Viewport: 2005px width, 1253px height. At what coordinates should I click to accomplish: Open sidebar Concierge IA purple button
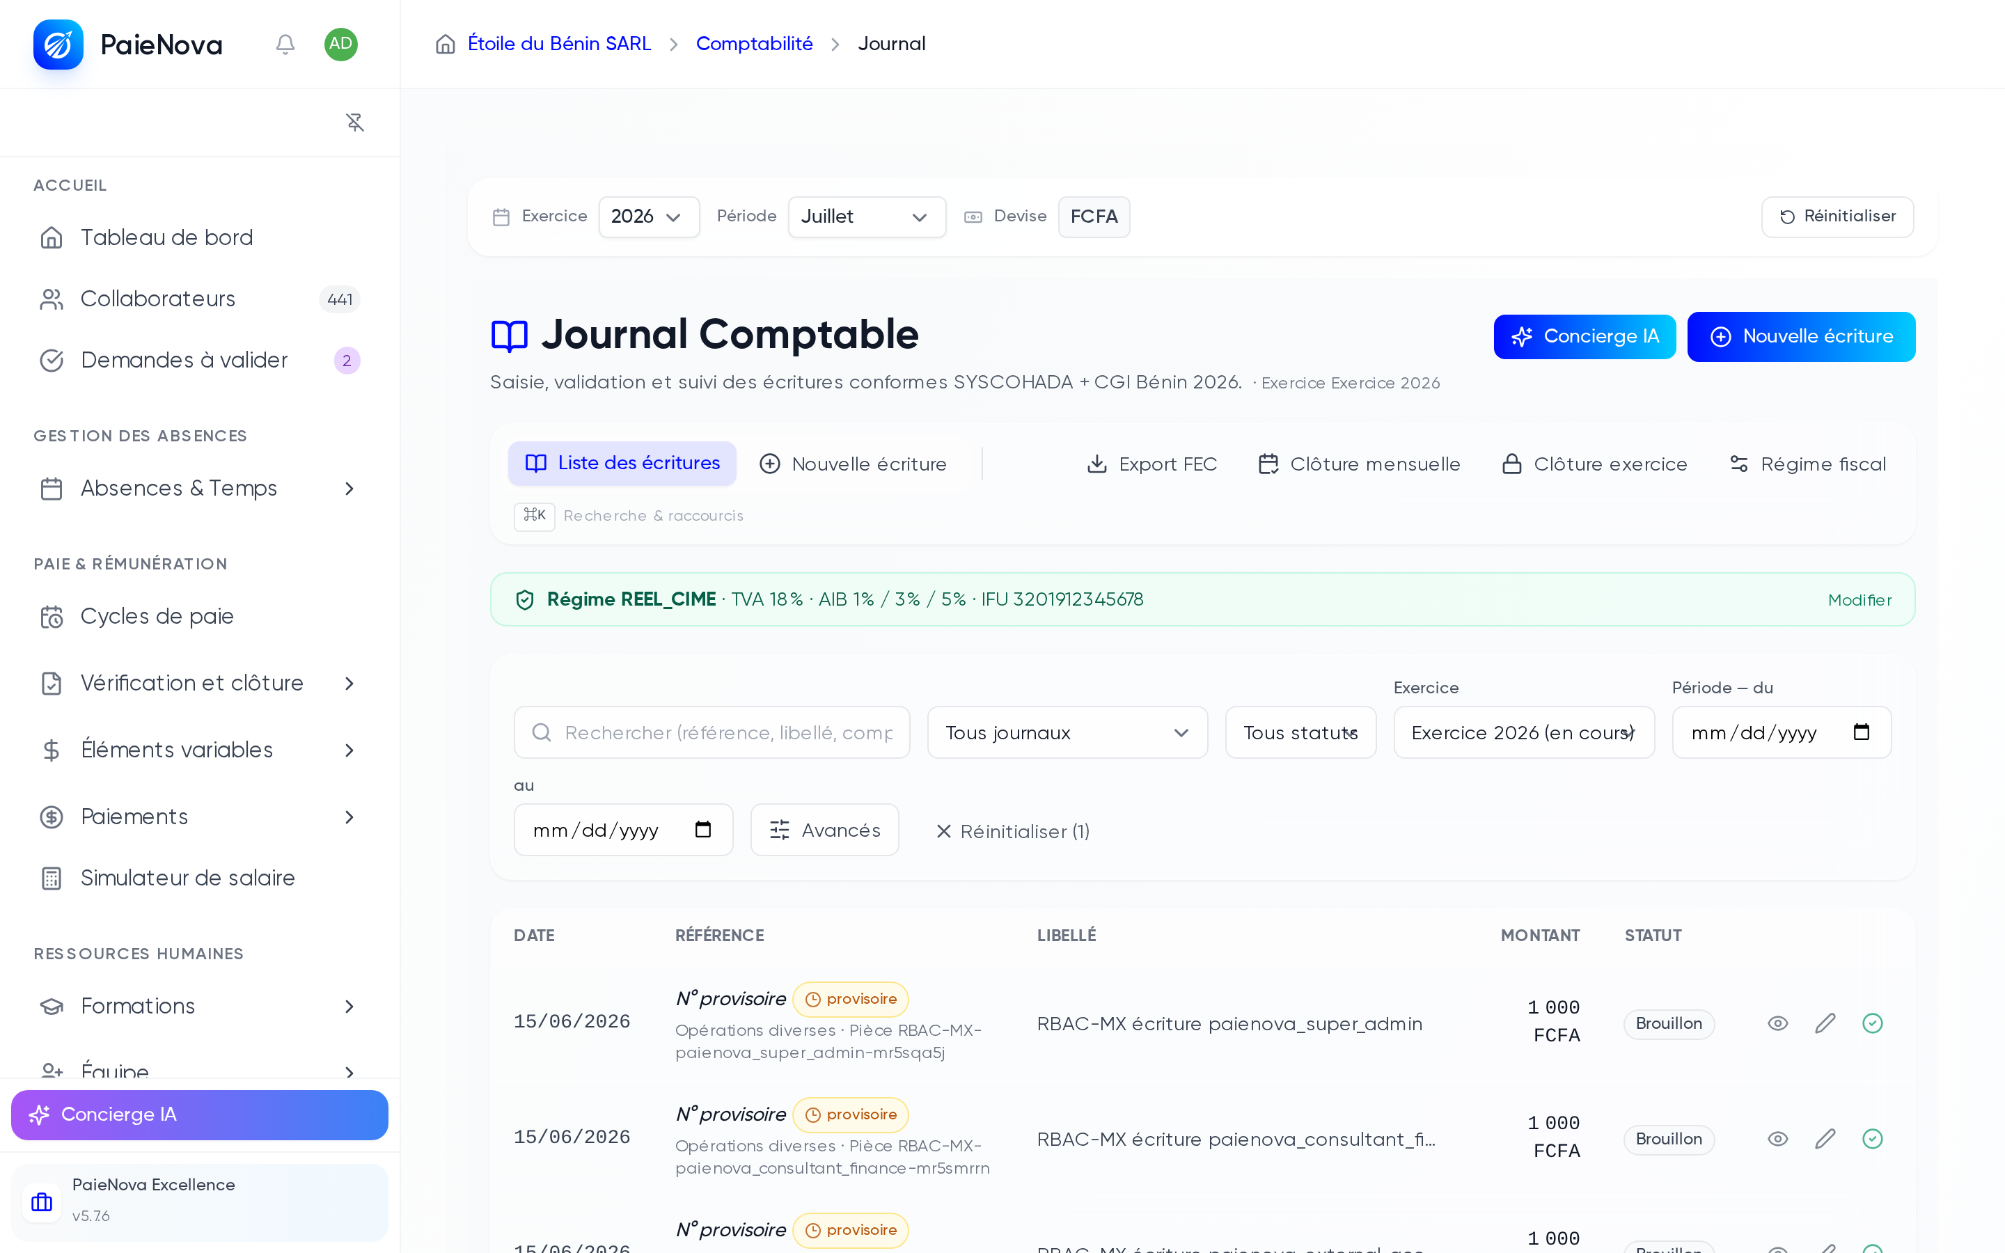pyautogui.click(x=200, y=1114)
